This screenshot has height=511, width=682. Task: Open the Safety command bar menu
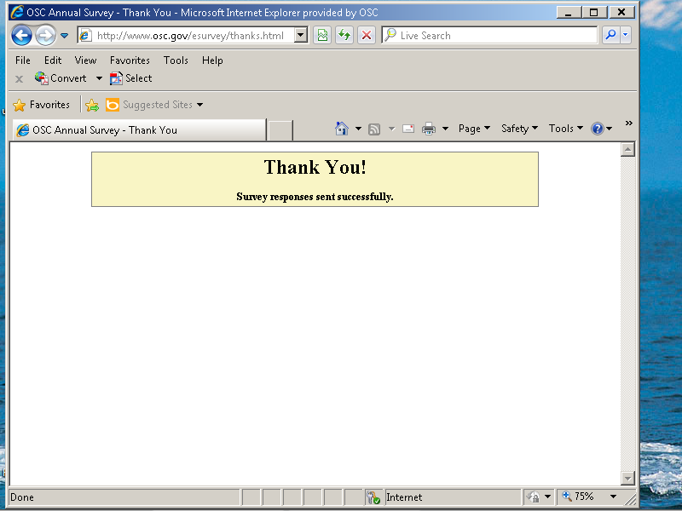519,129
